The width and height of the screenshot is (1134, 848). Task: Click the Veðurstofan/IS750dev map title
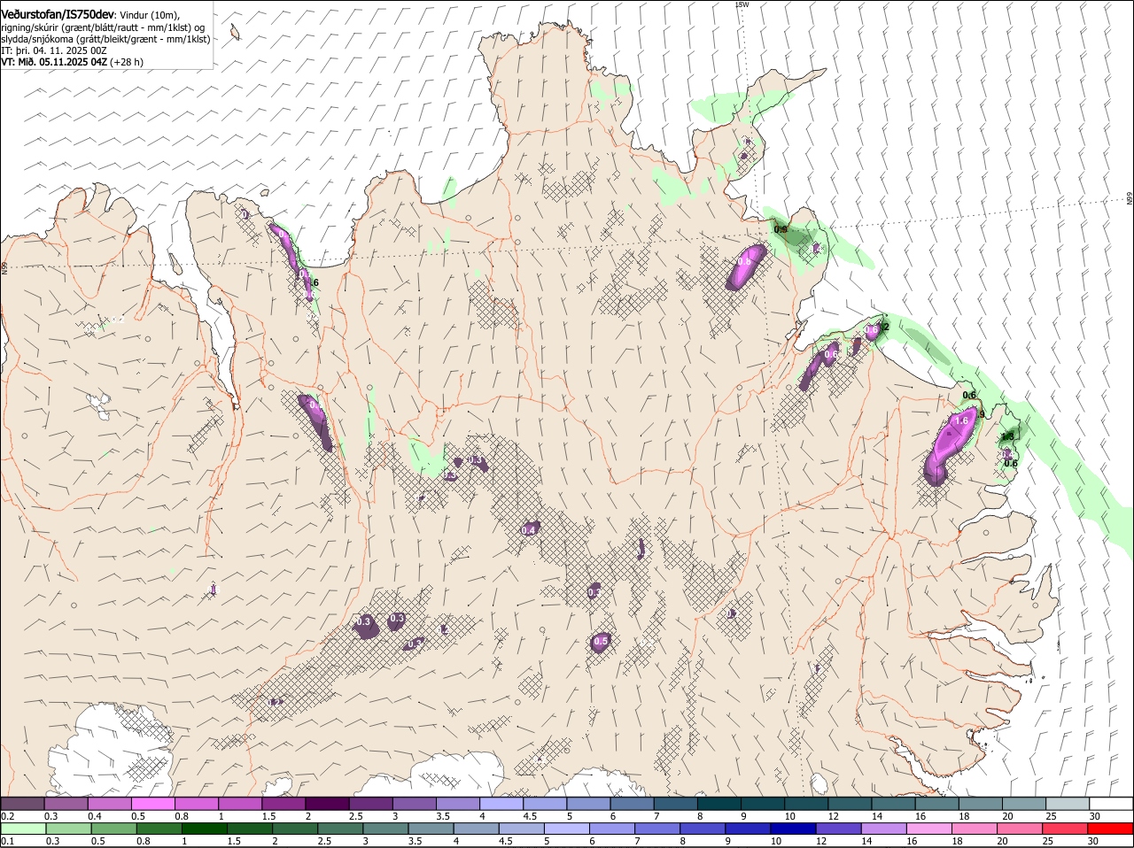pyautogui.click(x=57, y=15)
